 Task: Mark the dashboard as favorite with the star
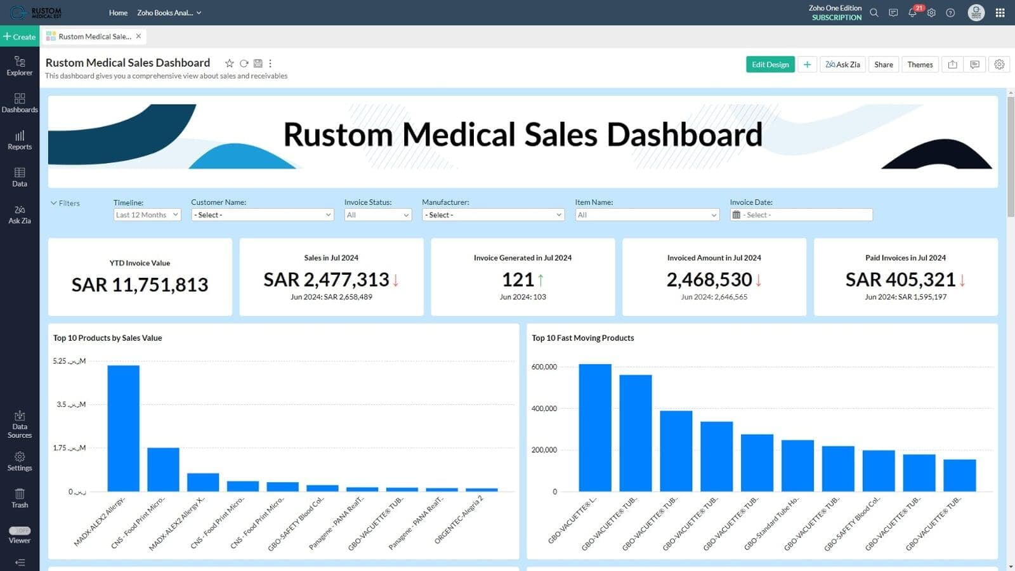230,63
